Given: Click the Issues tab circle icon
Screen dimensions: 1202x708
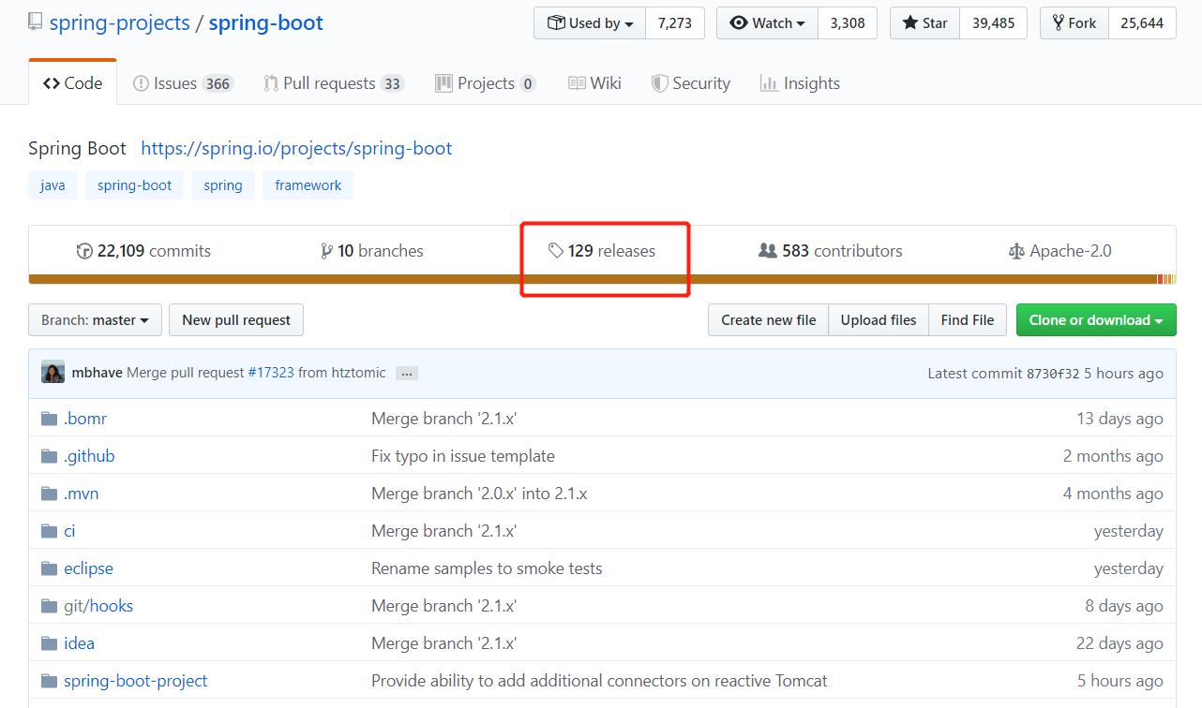Looking at the screenshot, I should pos(141,83).
